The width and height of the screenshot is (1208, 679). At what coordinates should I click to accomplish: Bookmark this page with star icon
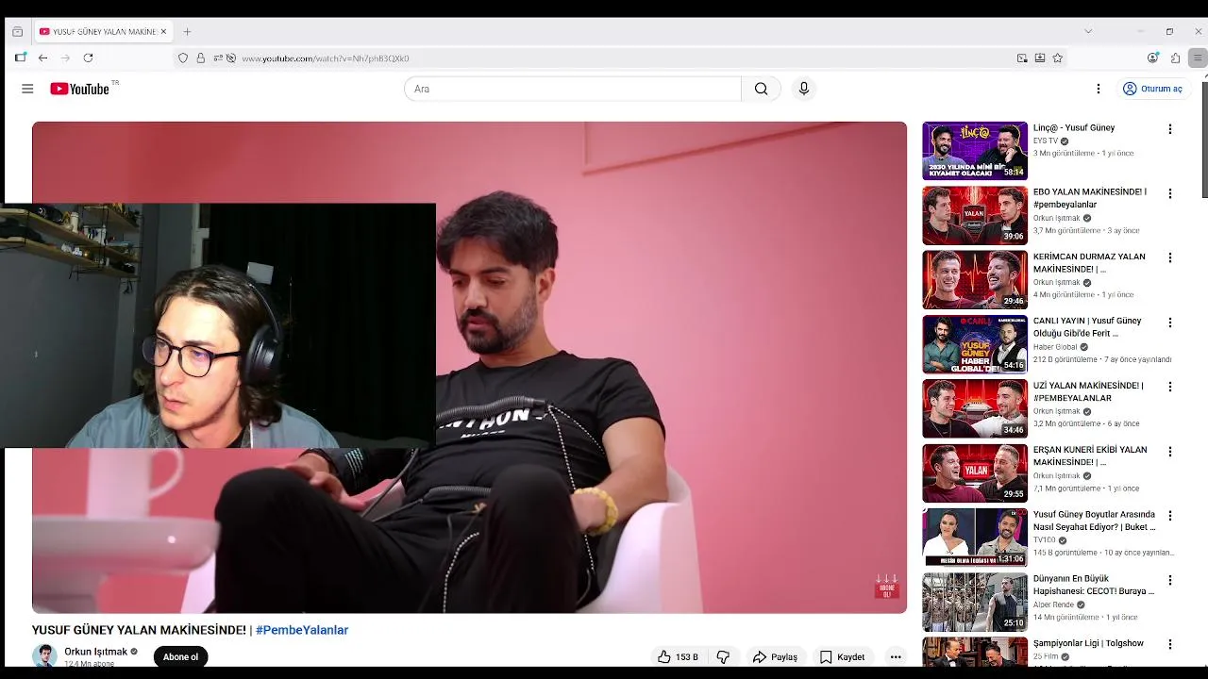(1058, 58)
